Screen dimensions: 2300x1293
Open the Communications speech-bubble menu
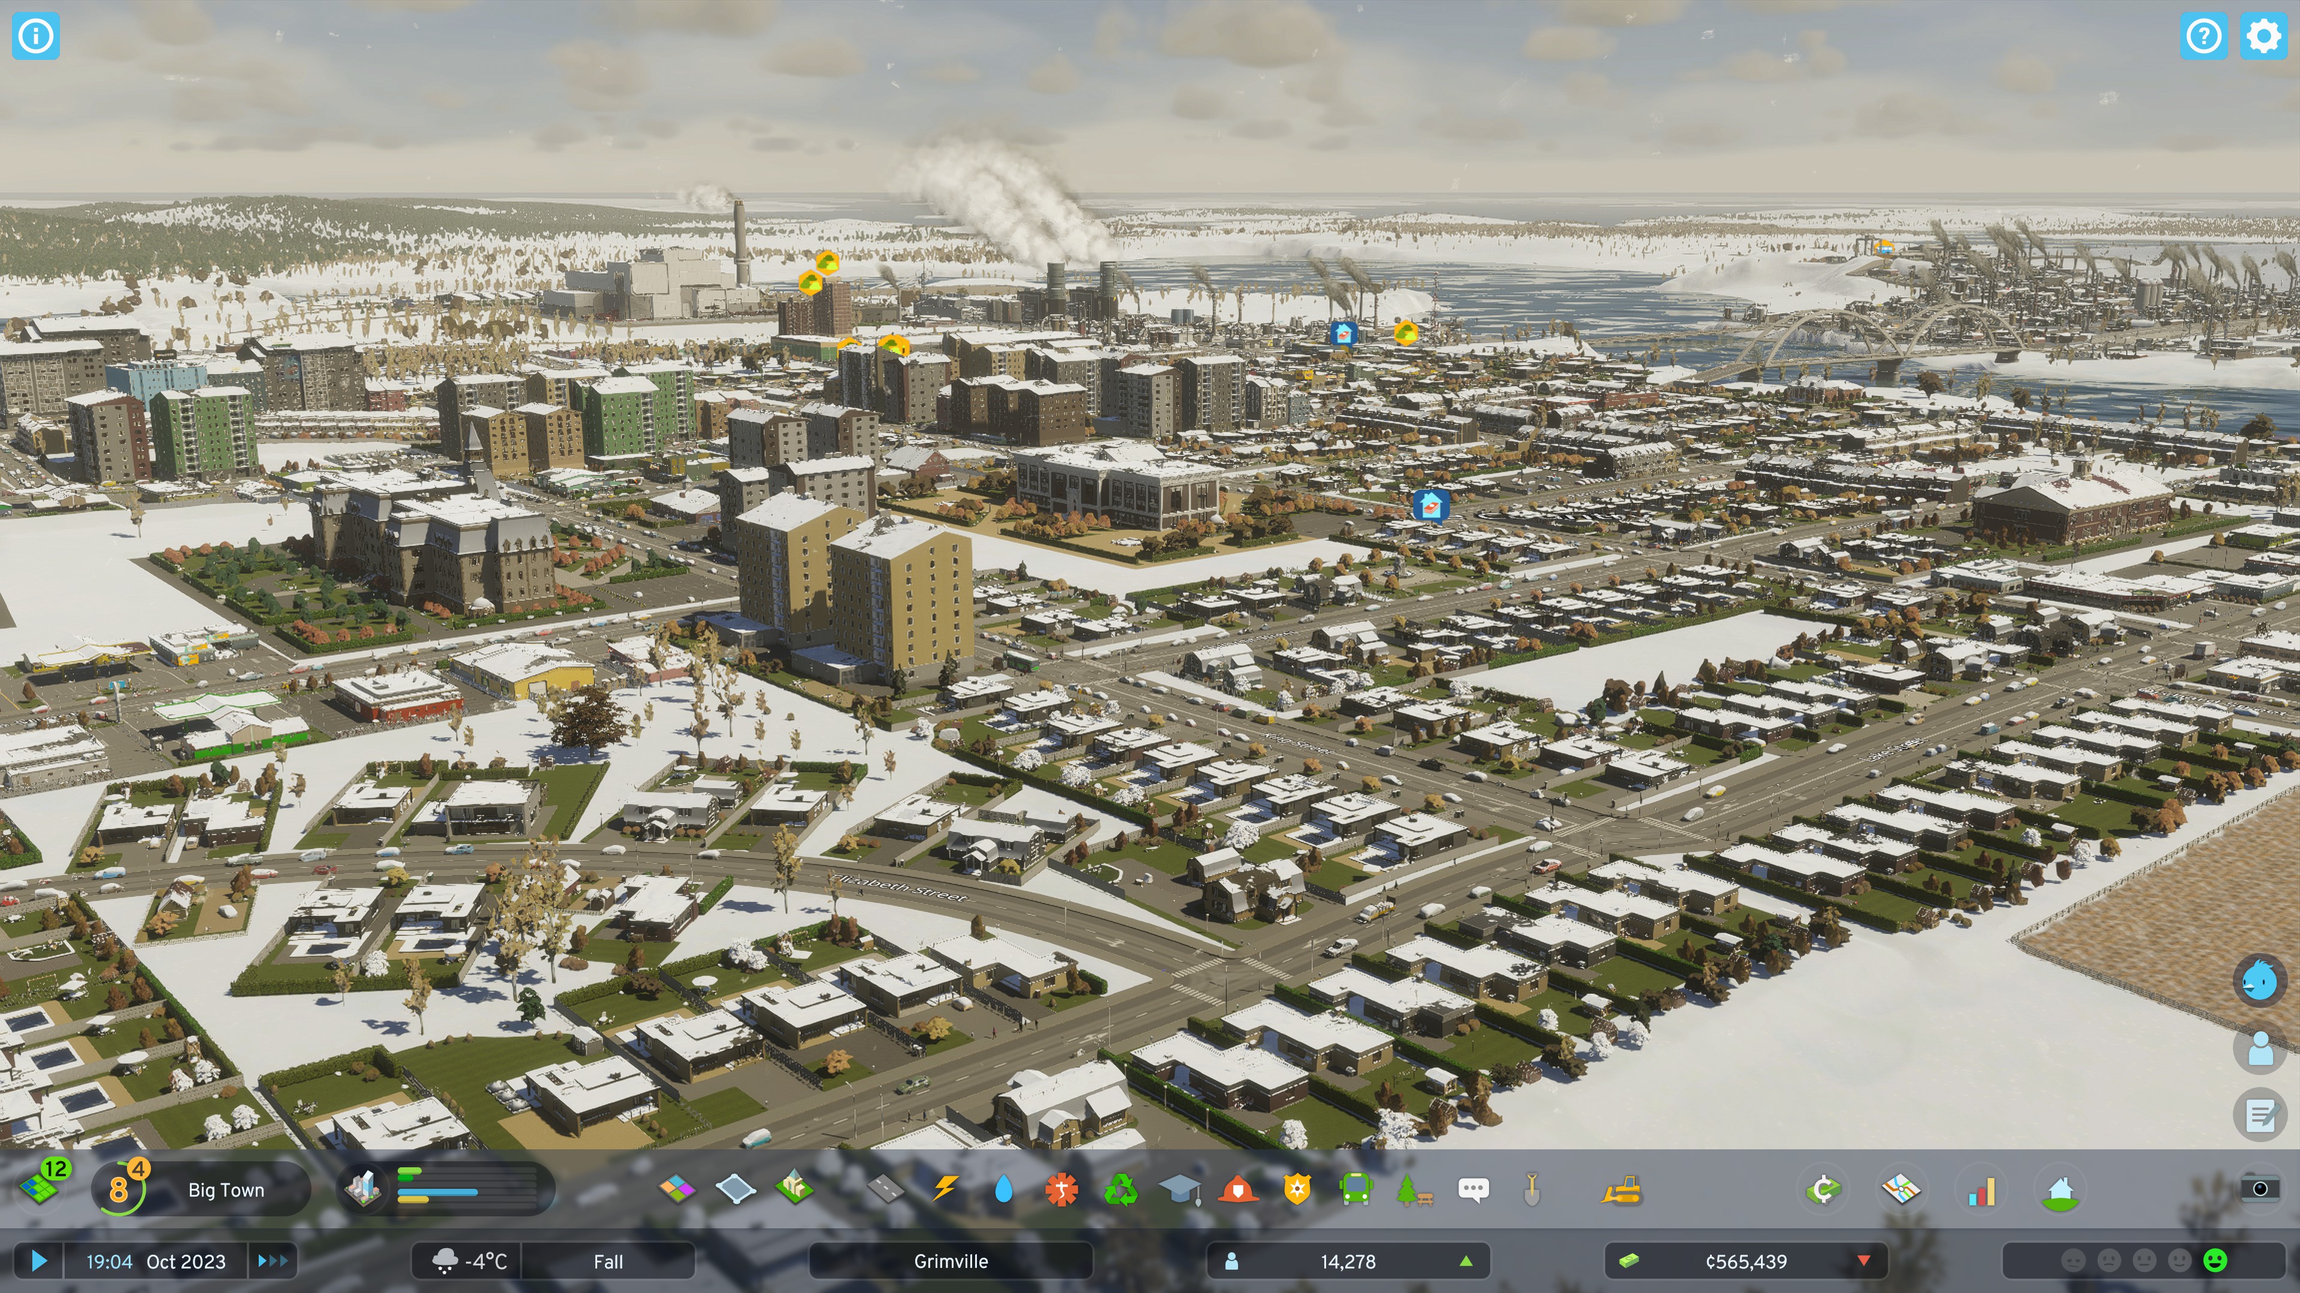1473,1189
